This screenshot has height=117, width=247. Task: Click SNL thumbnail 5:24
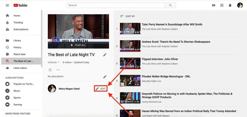[x=130, y=81]
